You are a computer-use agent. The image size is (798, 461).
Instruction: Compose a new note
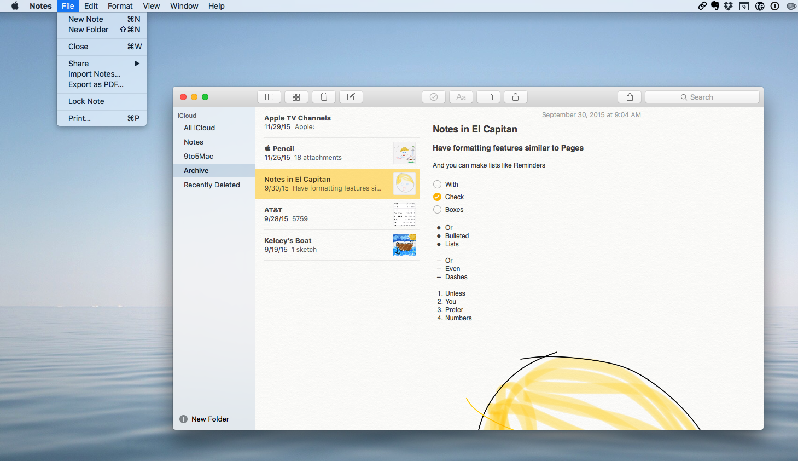[351, 96]
